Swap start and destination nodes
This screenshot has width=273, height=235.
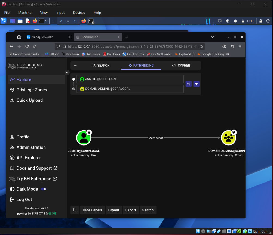pyautogui.click(x=188, y=84)
